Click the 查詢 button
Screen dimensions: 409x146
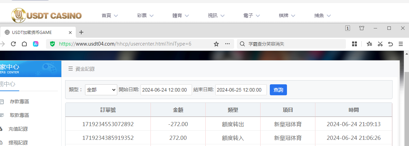coord(278,90)
